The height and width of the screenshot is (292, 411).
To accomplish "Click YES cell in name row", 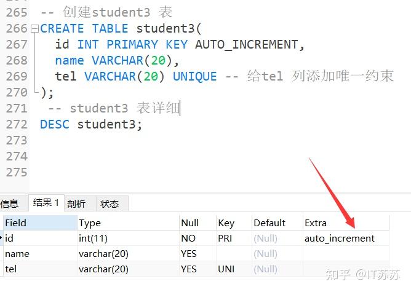I will point(198,253).
